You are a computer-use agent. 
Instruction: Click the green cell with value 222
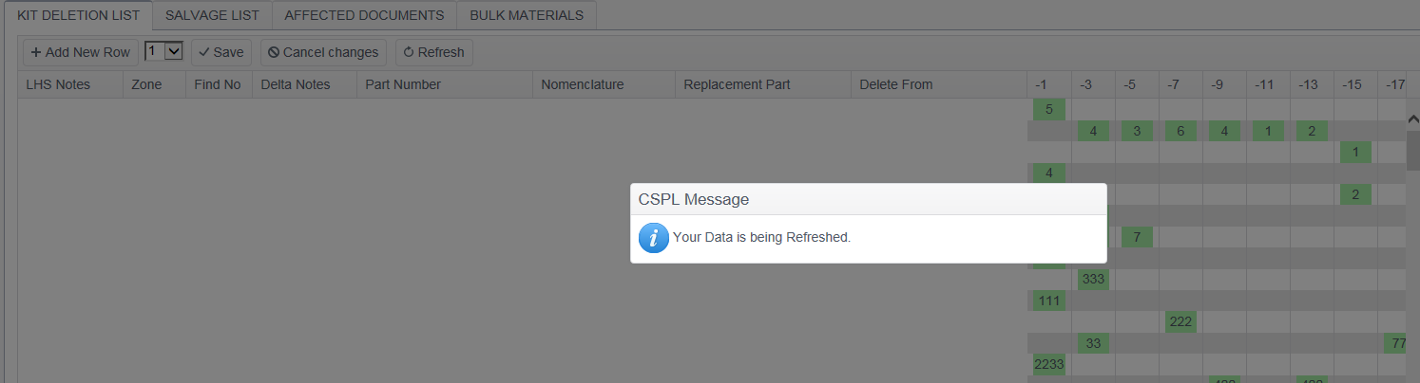pyautogui.click(x=1180, y=321)
